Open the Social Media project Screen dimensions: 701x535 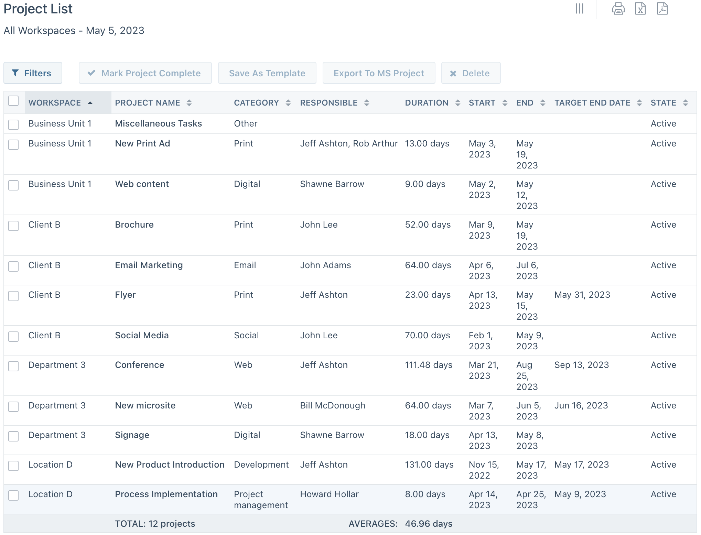pyautogui.click(x=141, y=335)
